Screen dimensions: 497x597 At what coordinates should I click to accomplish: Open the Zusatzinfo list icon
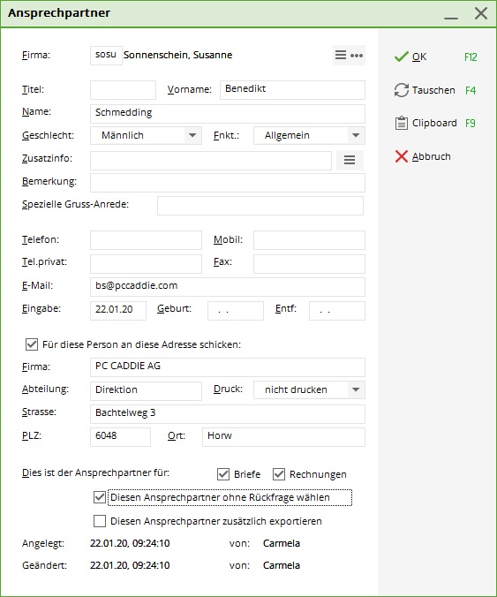[350, 160]
